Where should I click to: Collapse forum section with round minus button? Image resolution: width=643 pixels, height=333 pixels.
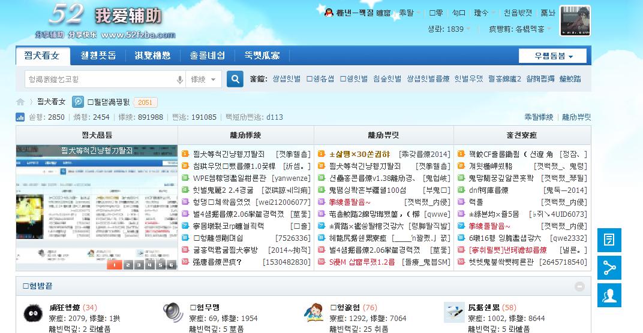click(579, 286)
